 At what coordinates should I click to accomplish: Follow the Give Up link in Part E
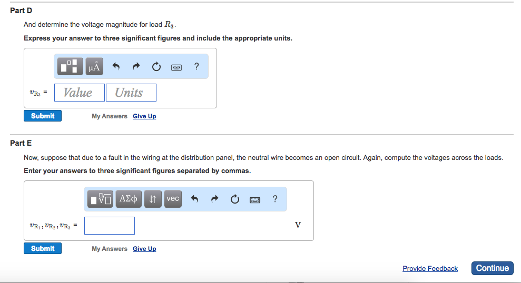144,249
